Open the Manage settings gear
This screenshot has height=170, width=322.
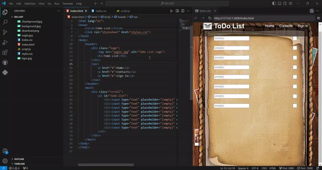[x=5, y=161]
